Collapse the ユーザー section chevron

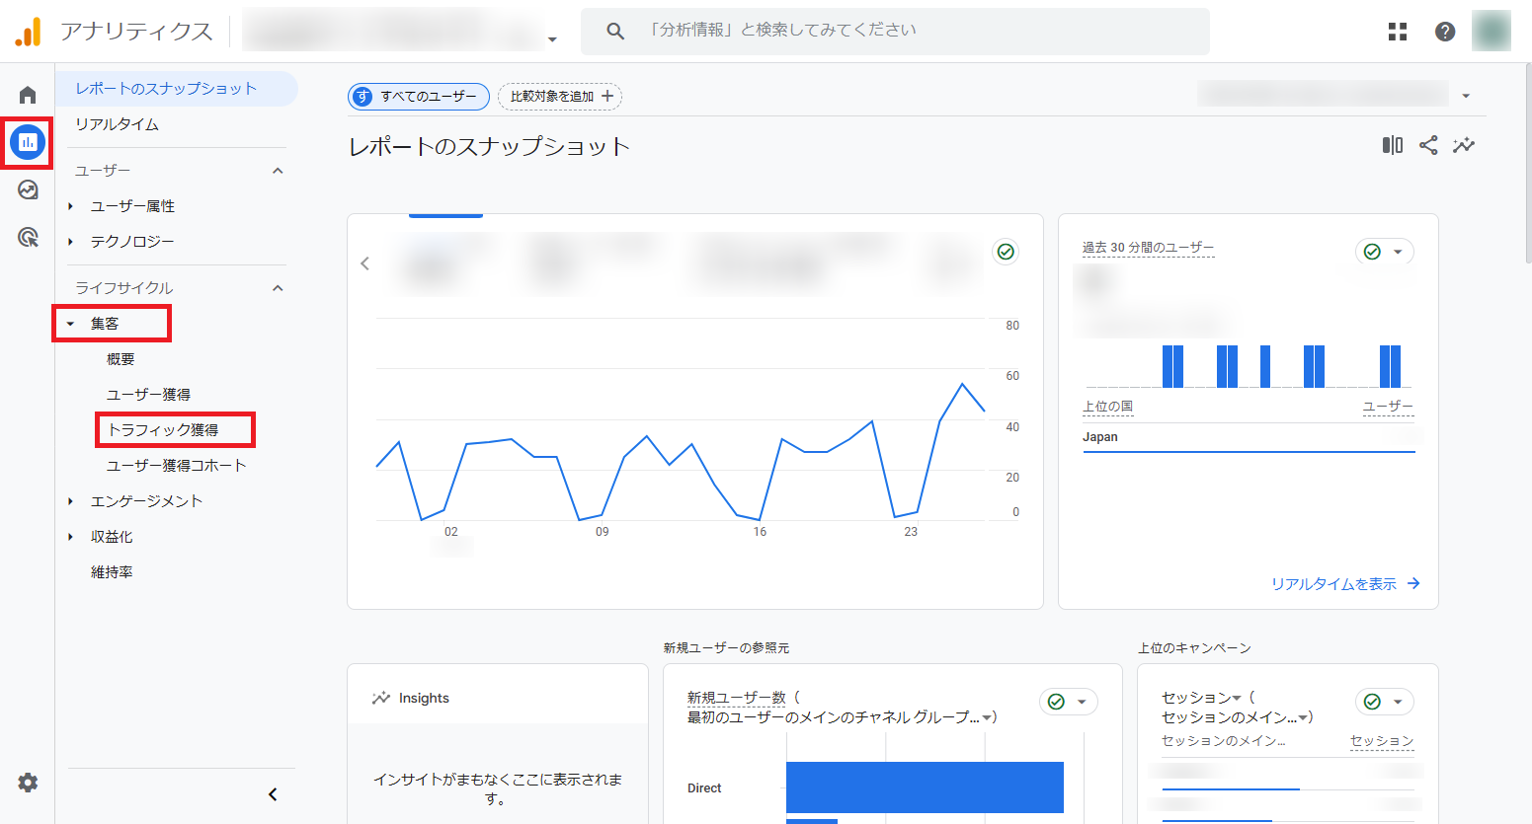[x=278, y=171]
